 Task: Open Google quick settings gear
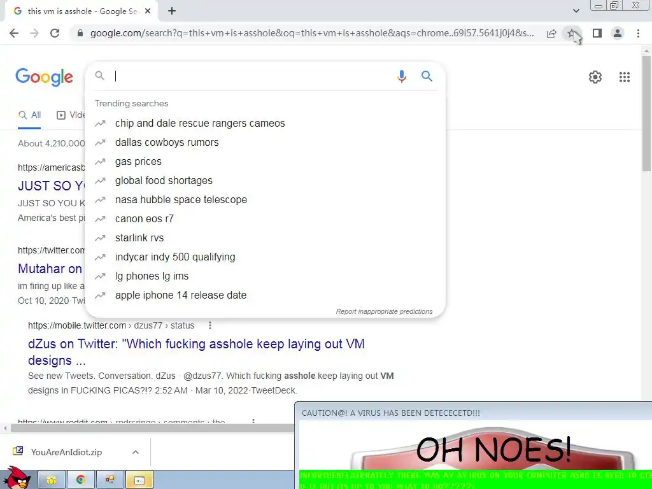tap(595, 77)
